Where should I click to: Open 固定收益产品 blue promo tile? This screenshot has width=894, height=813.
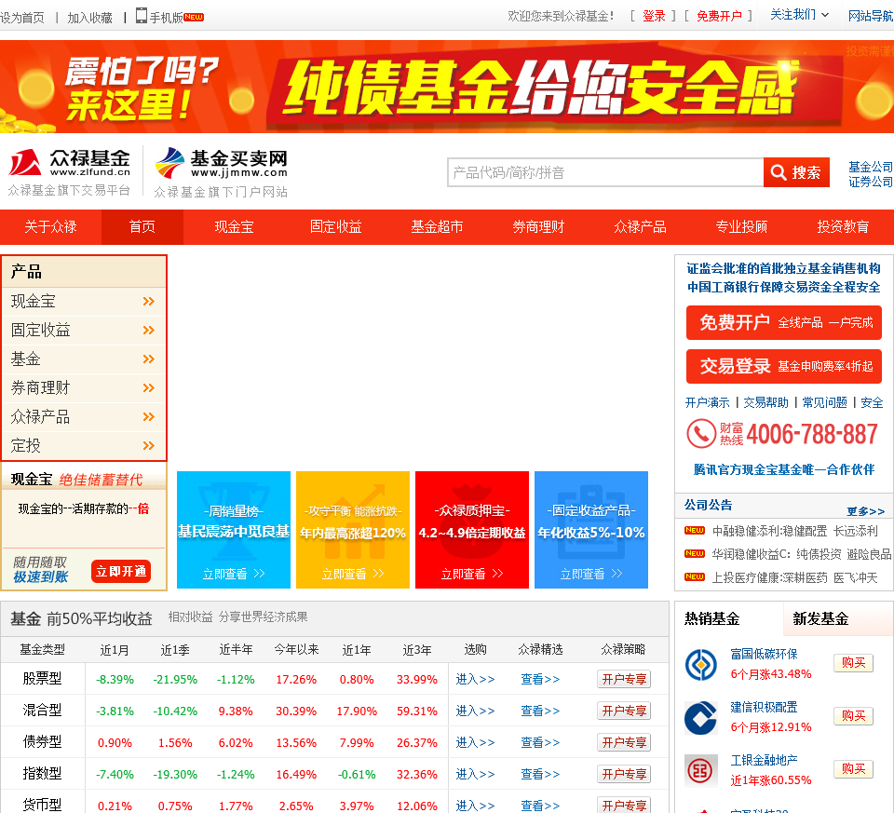point(591,530)
